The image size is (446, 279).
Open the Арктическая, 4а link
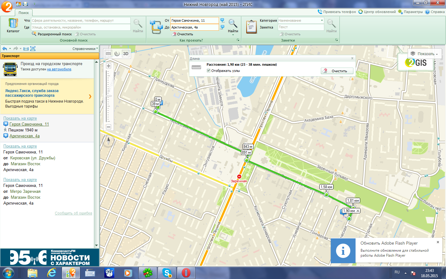[x=24, y=136]
